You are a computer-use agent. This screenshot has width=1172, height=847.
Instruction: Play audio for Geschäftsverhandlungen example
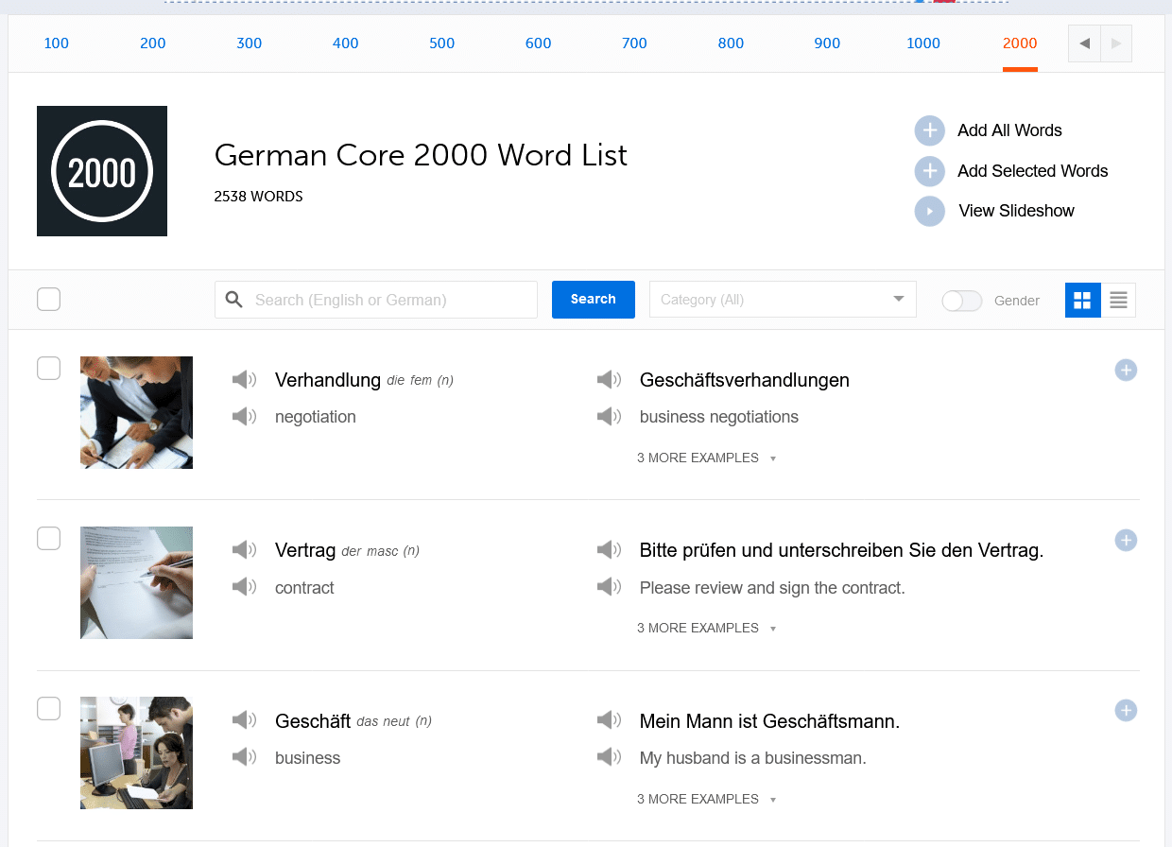(610, 379)
